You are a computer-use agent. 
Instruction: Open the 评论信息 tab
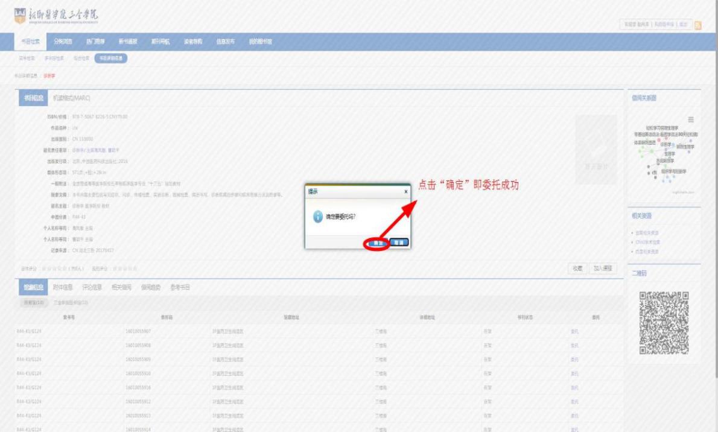tap(92, 288)
